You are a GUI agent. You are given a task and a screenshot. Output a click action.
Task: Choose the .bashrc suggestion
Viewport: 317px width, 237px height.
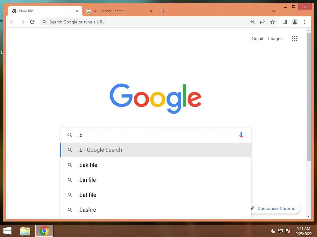click(156, 210)
